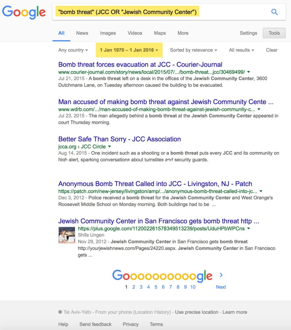The image size is (291, 330).
Task: Click the Google logo at top left
Action: tap(24, 13)
